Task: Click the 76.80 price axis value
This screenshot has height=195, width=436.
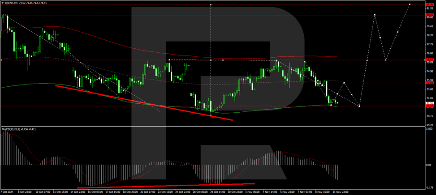Action: tap(430, 54)
